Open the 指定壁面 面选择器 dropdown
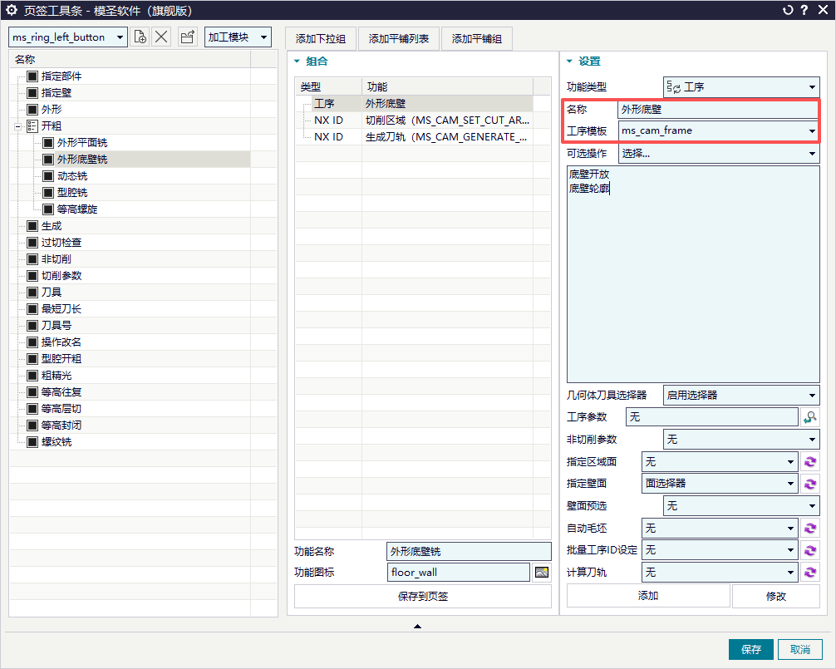This screenshot has height=669, width=836. click(719, 484)
